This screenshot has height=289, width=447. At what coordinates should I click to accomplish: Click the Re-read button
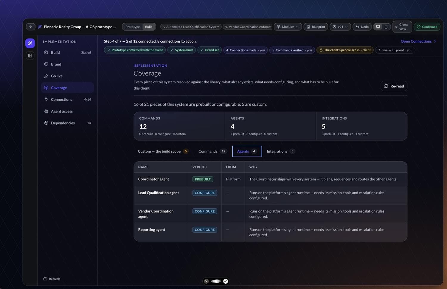394,86
